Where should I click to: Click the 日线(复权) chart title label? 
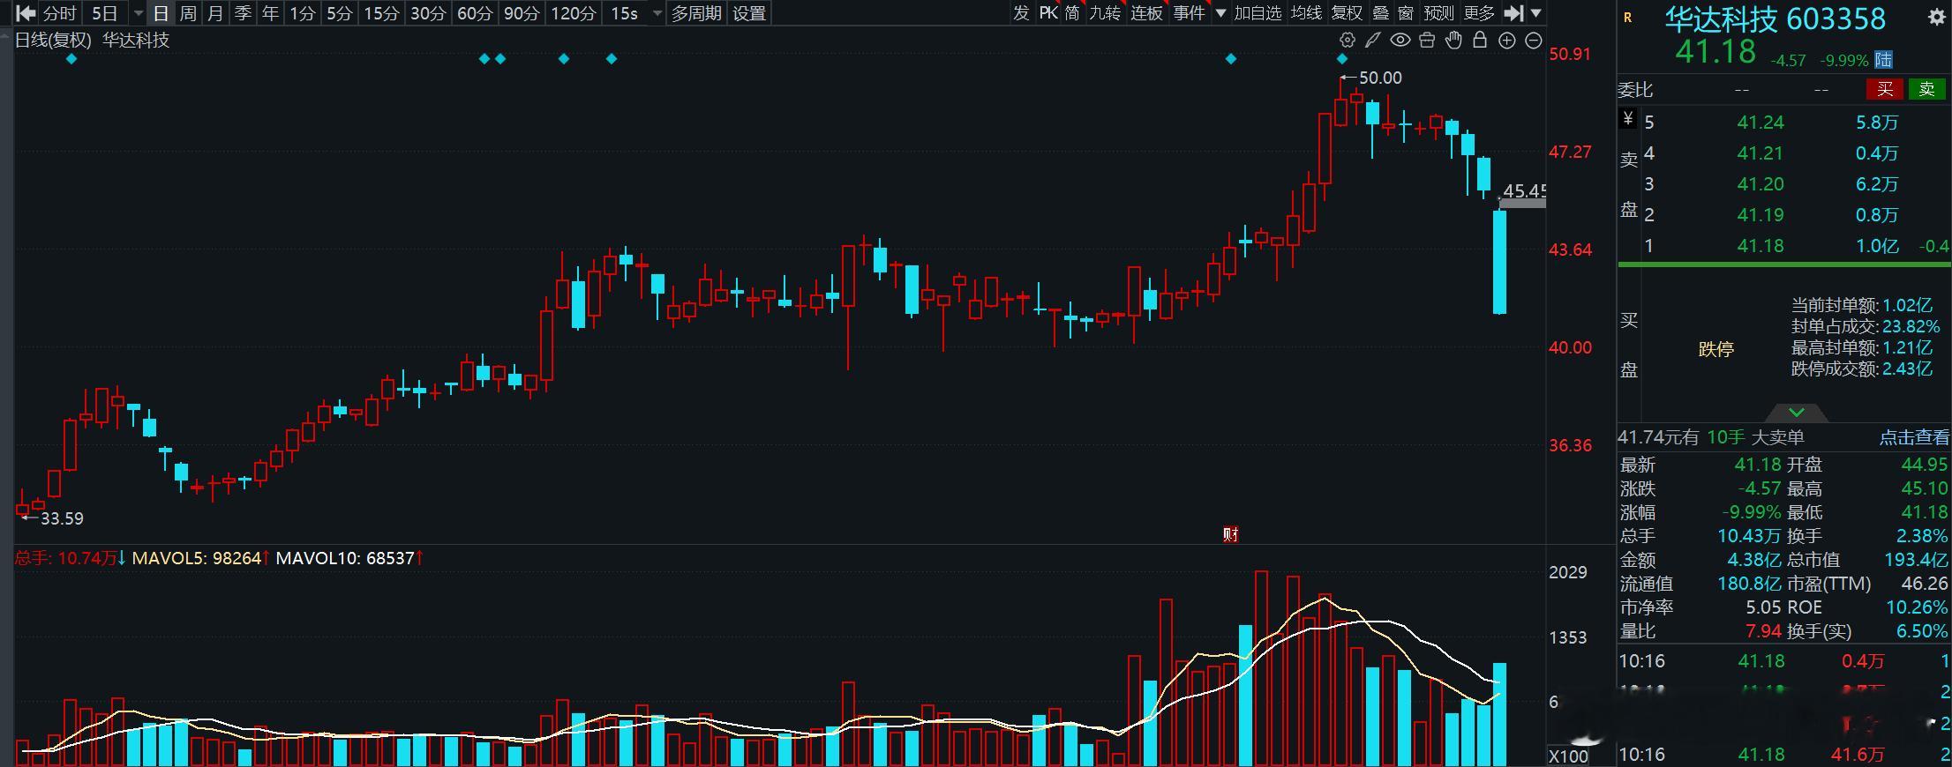coord(53,40)
